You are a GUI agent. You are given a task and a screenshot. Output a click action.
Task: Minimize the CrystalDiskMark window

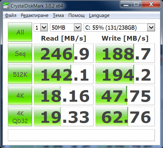click(126, 4)
